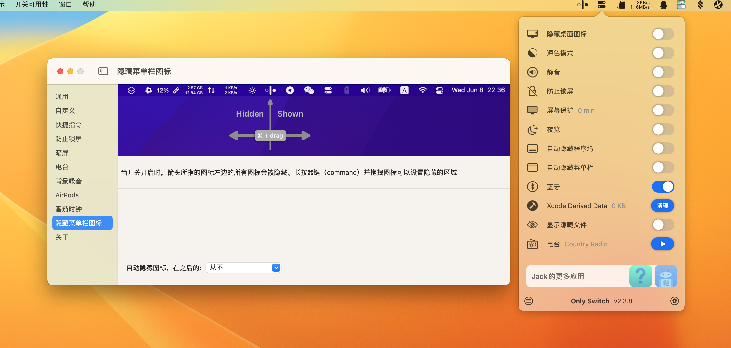Click the hidden bar separator menu icon
The height and width of the screenshot is (348, 731).
pos(583,5)
